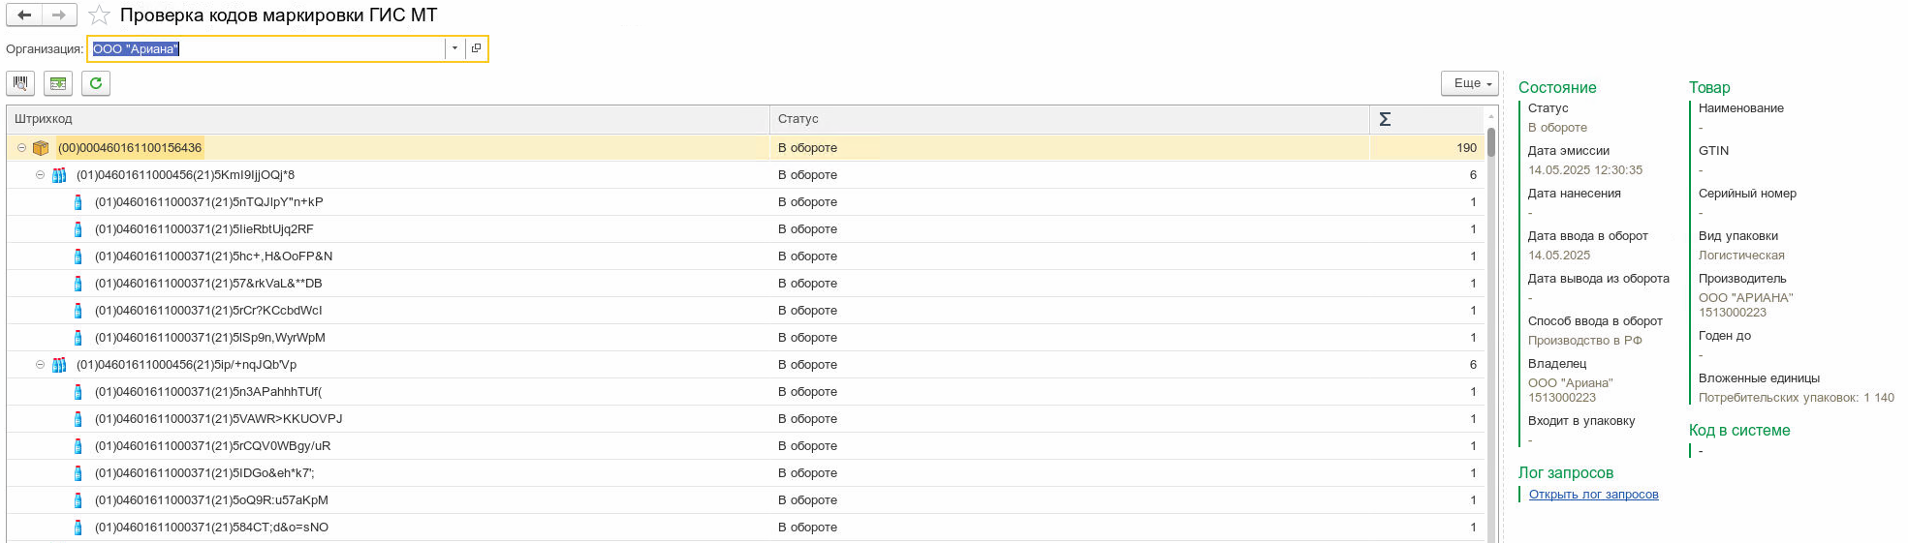This screenshot has width=1908, height=543.
Task: Open the Еще menu
Action: (1469, 83)
